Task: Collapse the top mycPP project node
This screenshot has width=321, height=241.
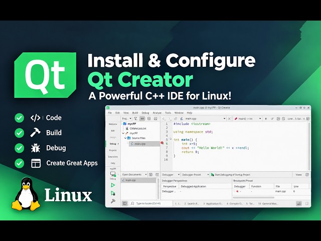Action: point(122,124)
